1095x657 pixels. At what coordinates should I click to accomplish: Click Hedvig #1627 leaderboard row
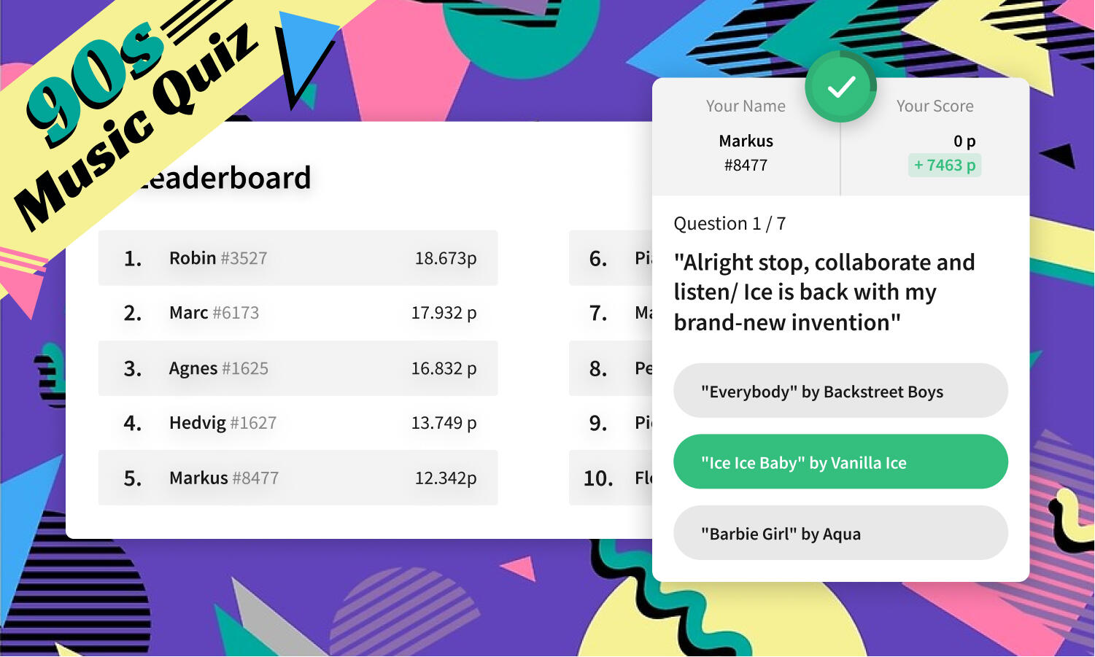tap(298, 423)
